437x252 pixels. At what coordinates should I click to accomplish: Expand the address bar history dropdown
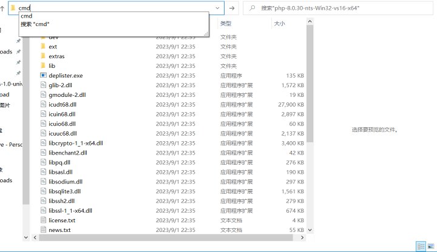click(218, 8)
